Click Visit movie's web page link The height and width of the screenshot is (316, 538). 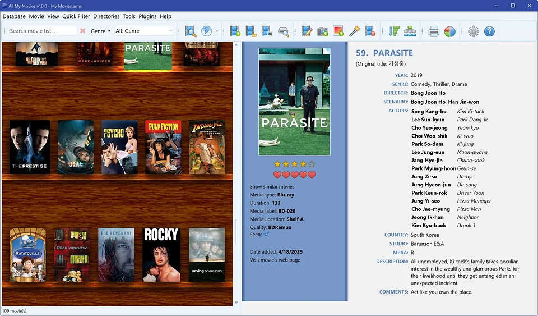click(x=275, y=260)
